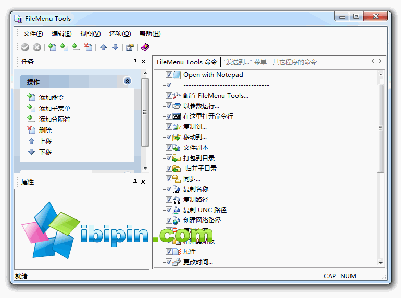The width and height of the screenshot is (401, 298).
Task: Open the 帮助(H) menu
Action: pos(150,34)
